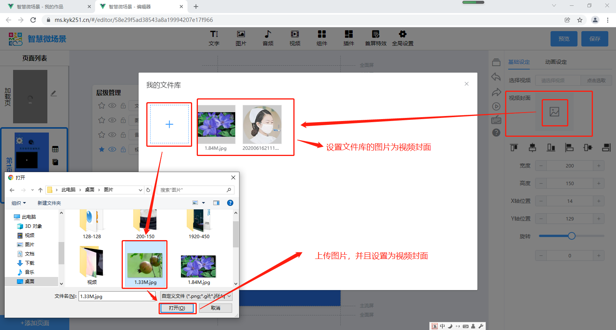Open the 组件 components tool

(322, 38)
